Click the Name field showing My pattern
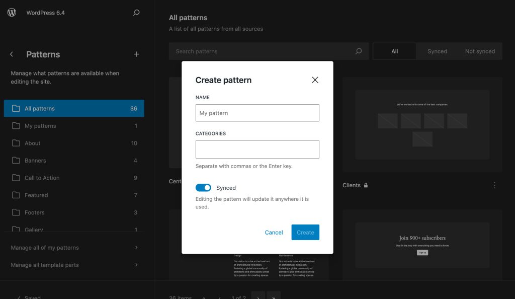Viewport: 515px width, 299px height. [257, 113]
